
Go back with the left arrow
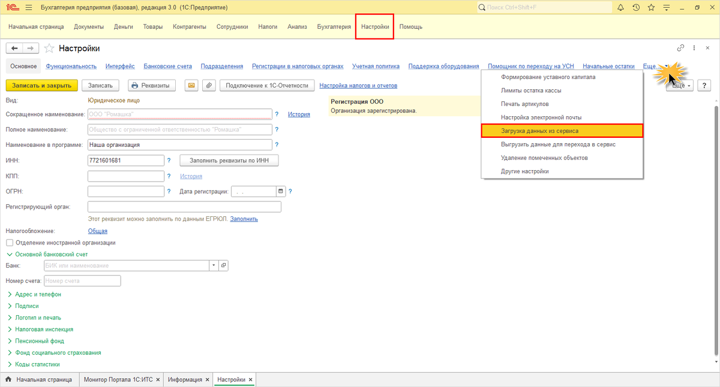14,49
